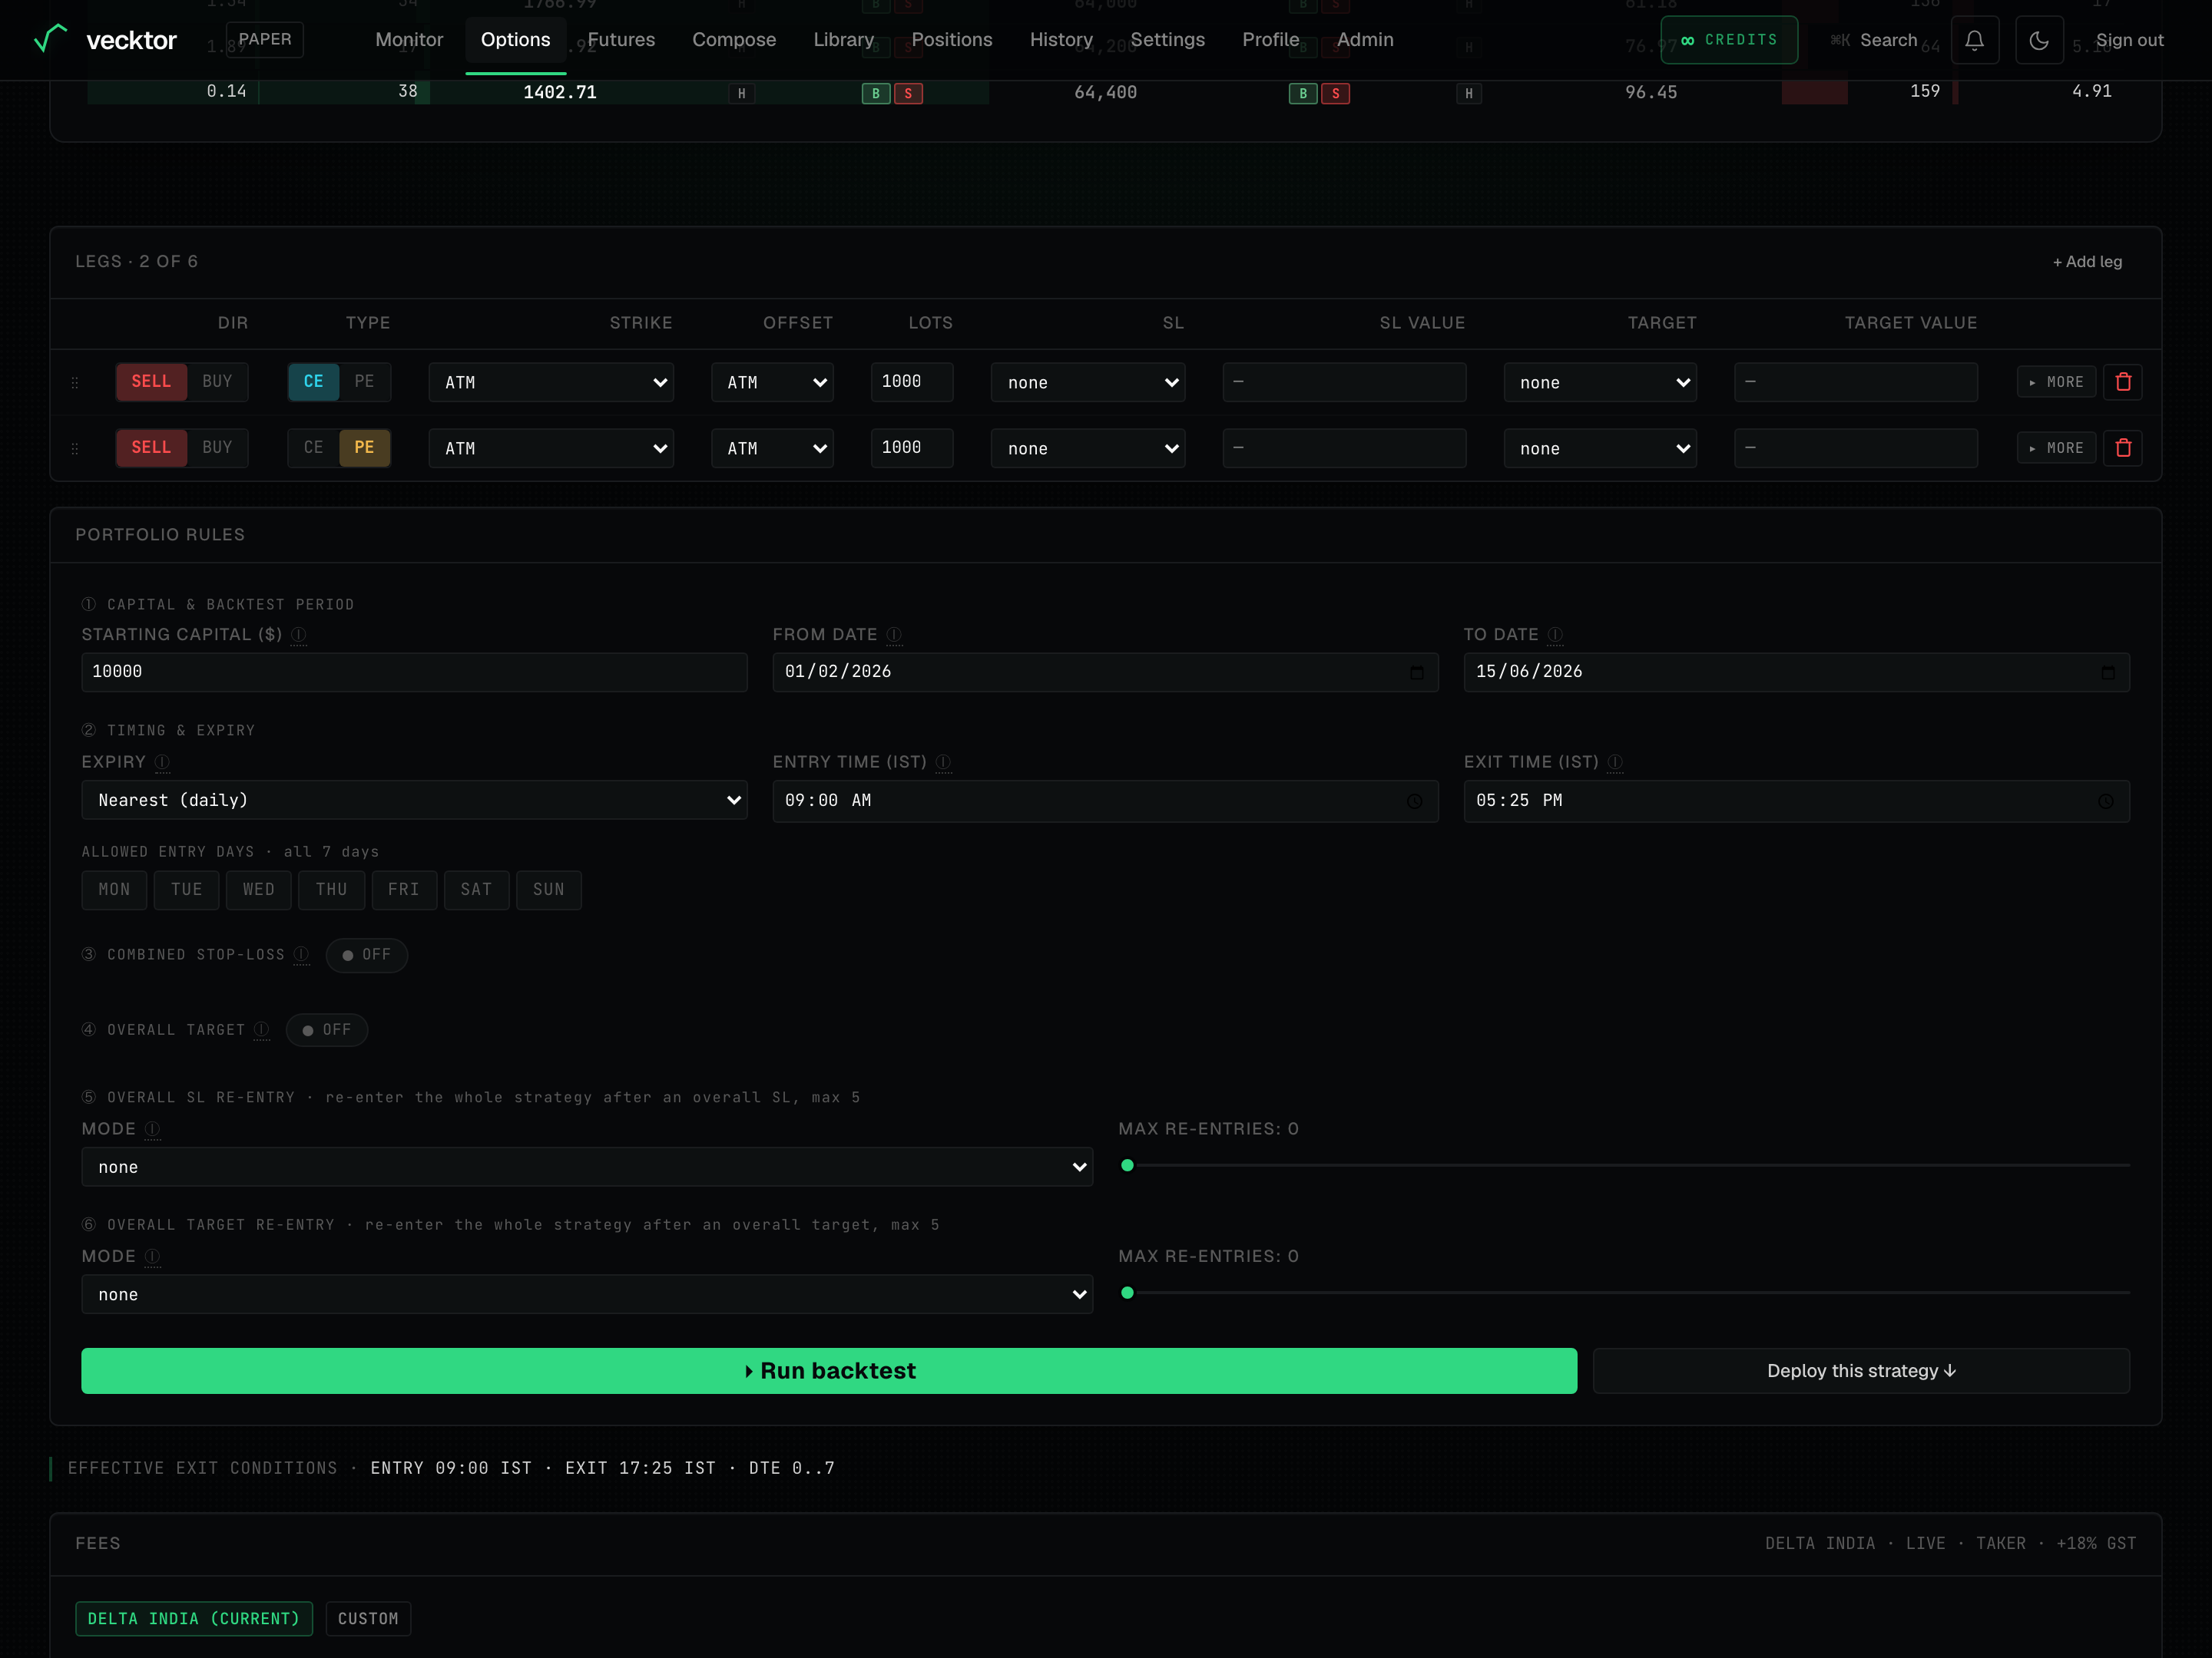Image resolution: width=2212 pixels, height=1658 pixels.
Task: Click Entry Time info icon
Action: 943,761
